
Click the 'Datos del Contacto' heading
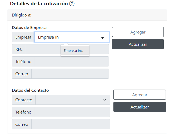pos(30,90)
